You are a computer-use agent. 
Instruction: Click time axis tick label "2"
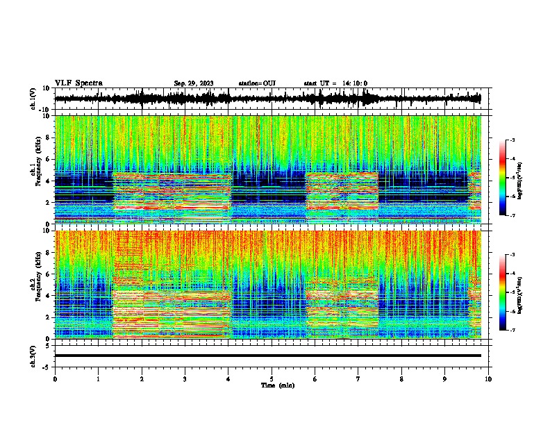pyautogui.click(x=142, y=379)
